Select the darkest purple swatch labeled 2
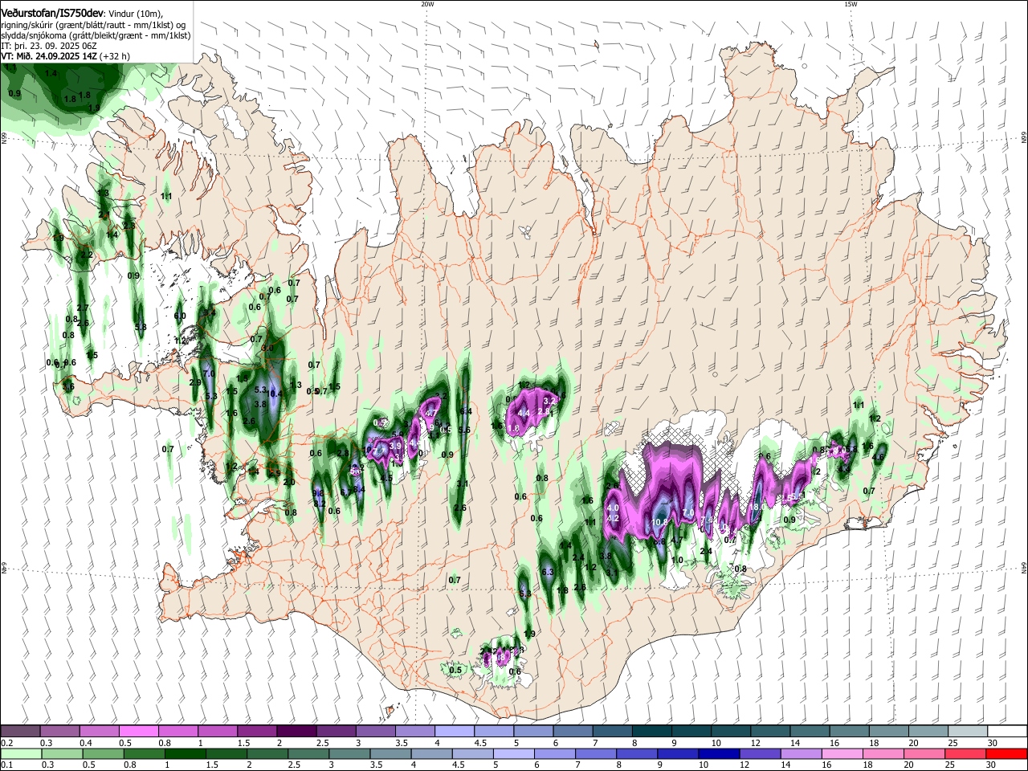This screenshot has height=771, width=1028. pos(296,731)
